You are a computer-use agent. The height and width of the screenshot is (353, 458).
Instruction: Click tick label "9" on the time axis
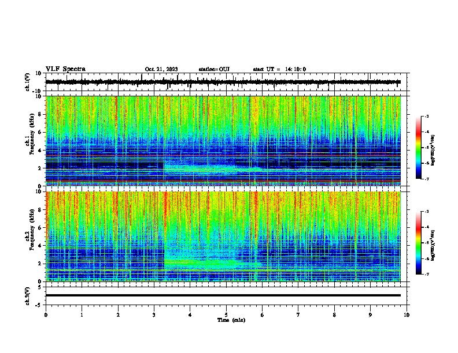(x=370, y=315)
